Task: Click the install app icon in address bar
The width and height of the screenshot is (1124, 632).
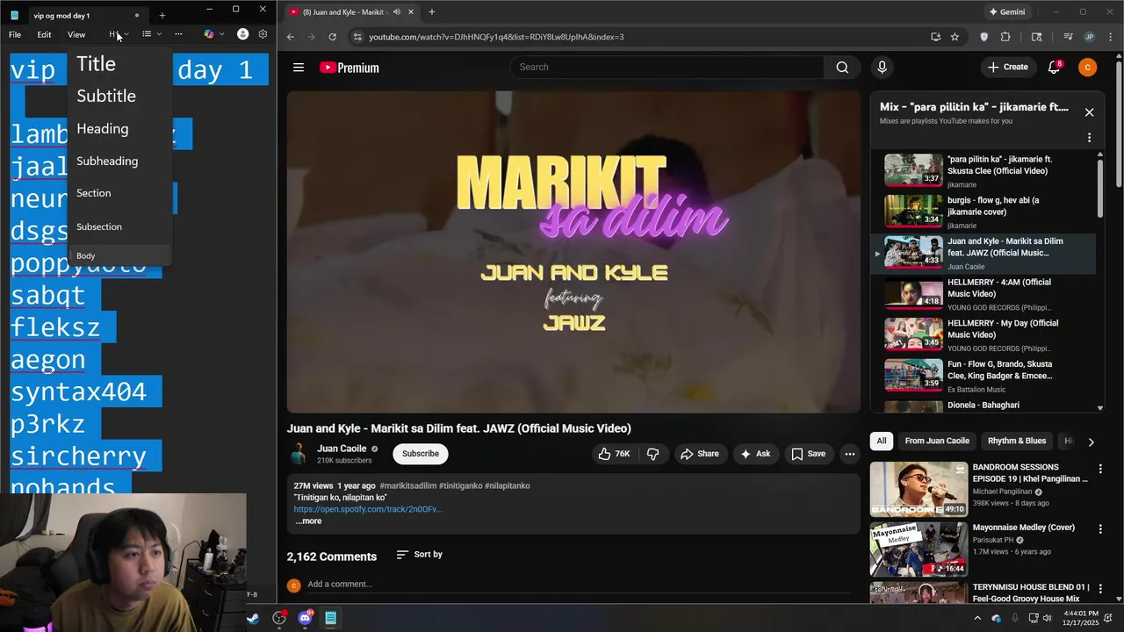Action: pyautogui.click(x=935, y=37)
